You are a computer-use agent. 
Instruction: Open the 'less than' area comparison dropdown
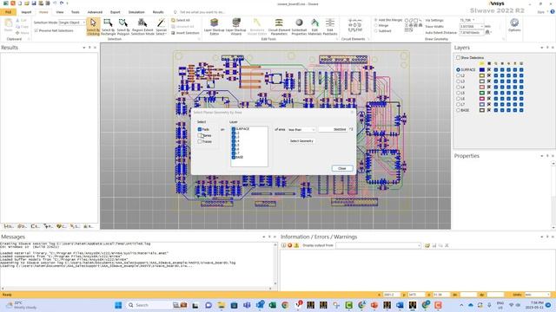tap(301, 130)
